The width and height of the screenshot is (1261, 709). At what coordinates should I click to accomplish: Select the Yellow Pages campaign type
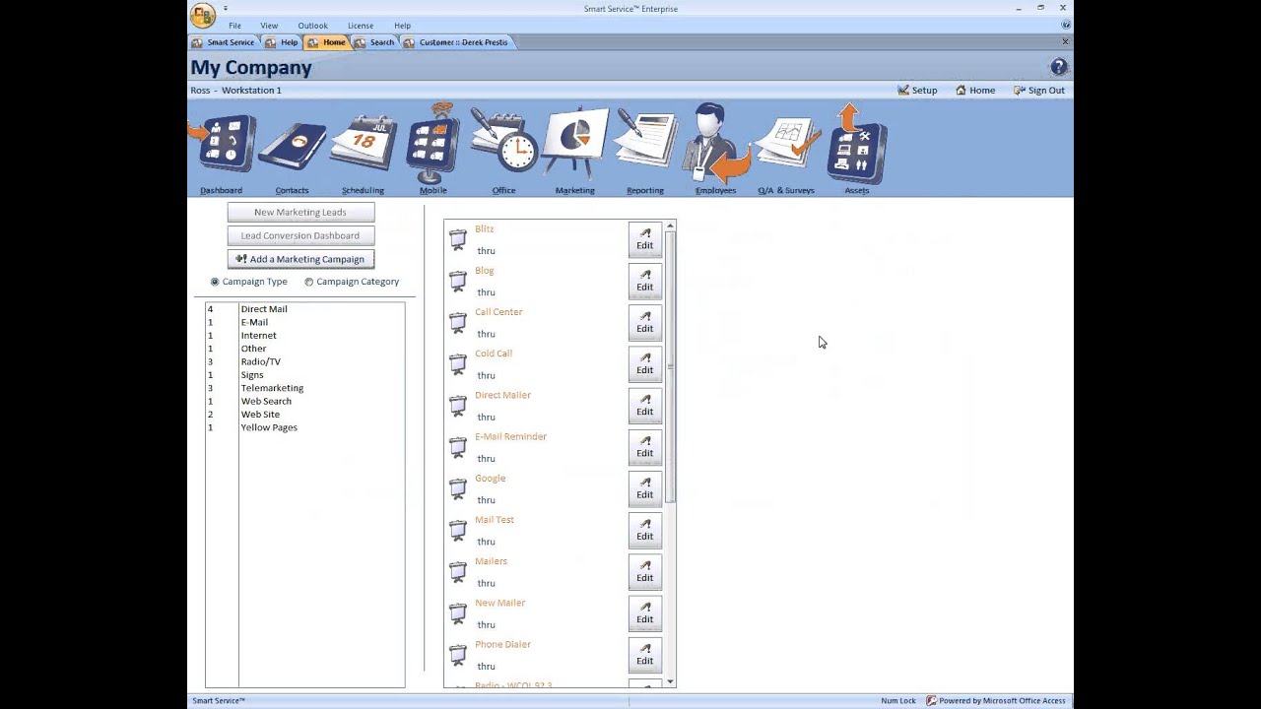[304, 427]
